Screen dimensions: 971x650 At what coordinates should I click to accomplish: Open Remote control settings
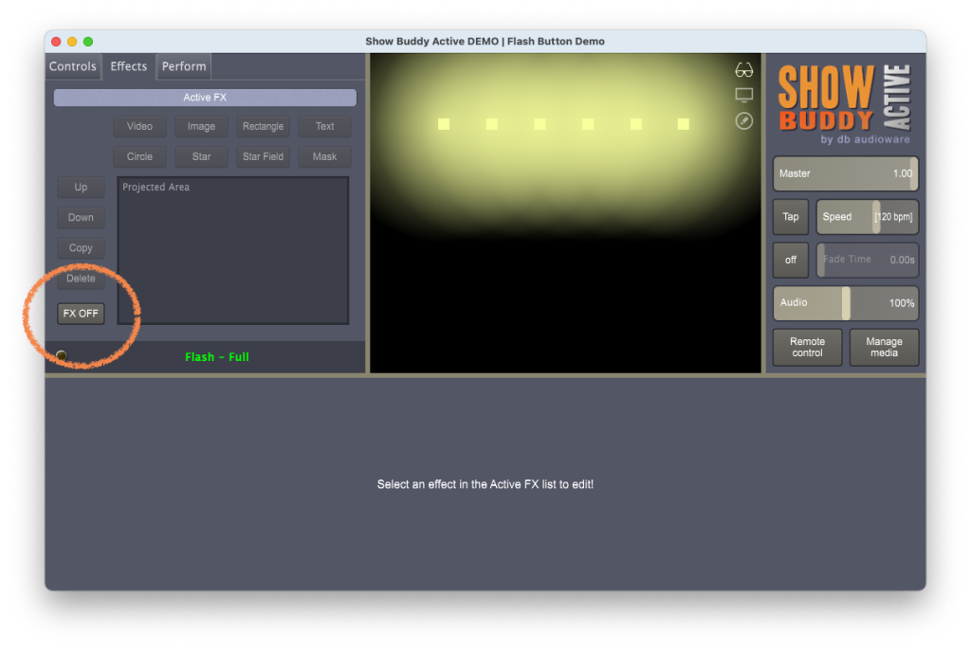pos(807,347)
